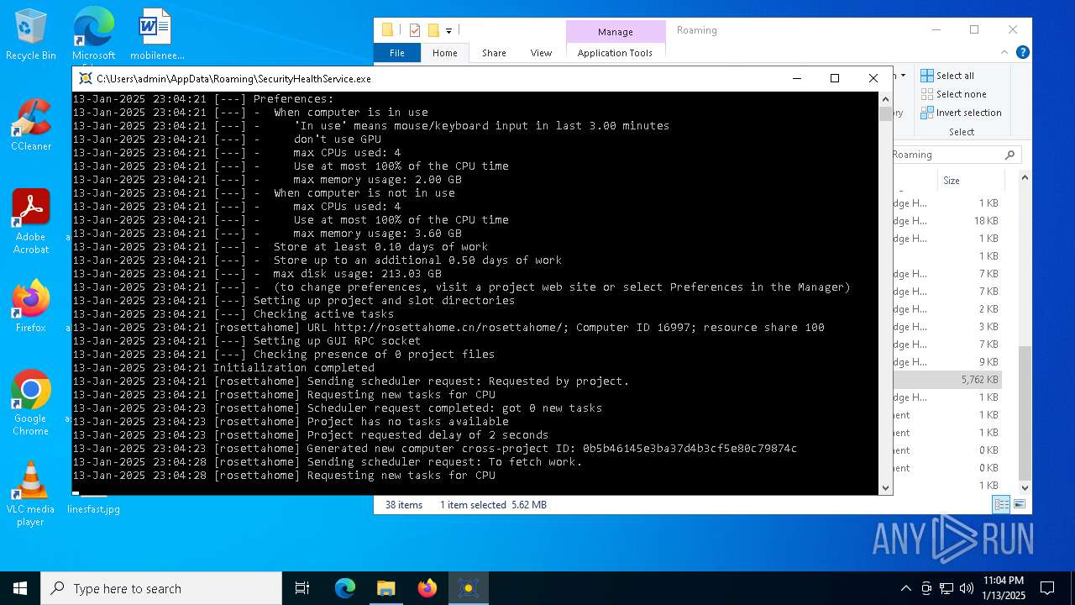This screenshot has height=605, width=1075.
Task: Click the 'Generated new computer cross-project ID' line
Action: (x=435, y=449)
